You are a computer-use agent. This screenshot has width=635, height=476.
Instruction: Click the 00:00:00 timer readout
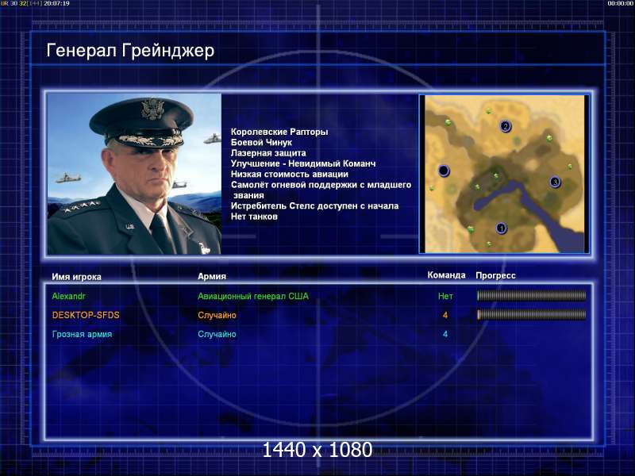[x=621, y=3]
